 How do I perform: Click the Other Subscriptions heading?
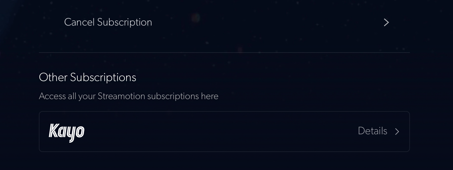(87, 77)
